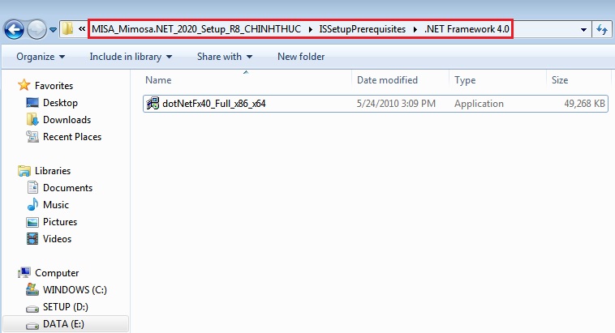615x333 pixels.
Task: Select the .NET Framework 4.0 path segment
Action: pos(467,29)
